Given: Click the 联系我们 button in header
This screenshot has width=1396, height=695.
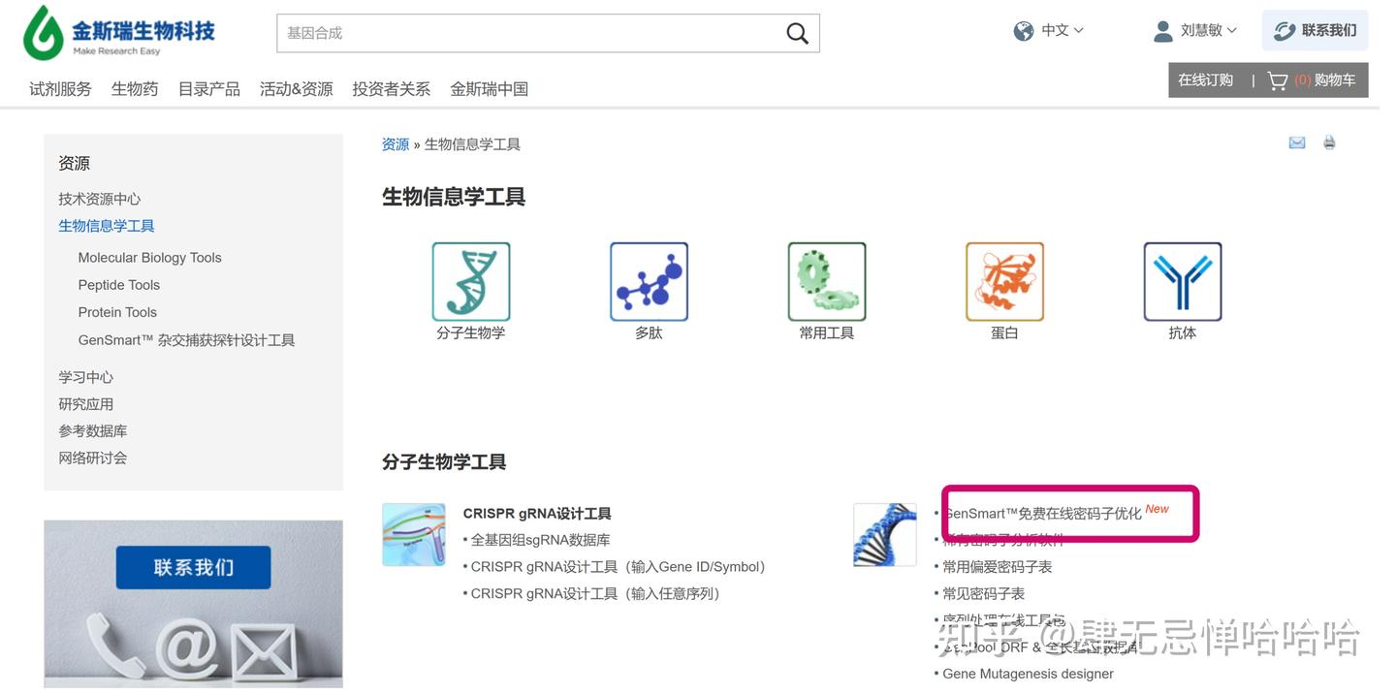Looking at the screenshot, I should pos(1315,31).
